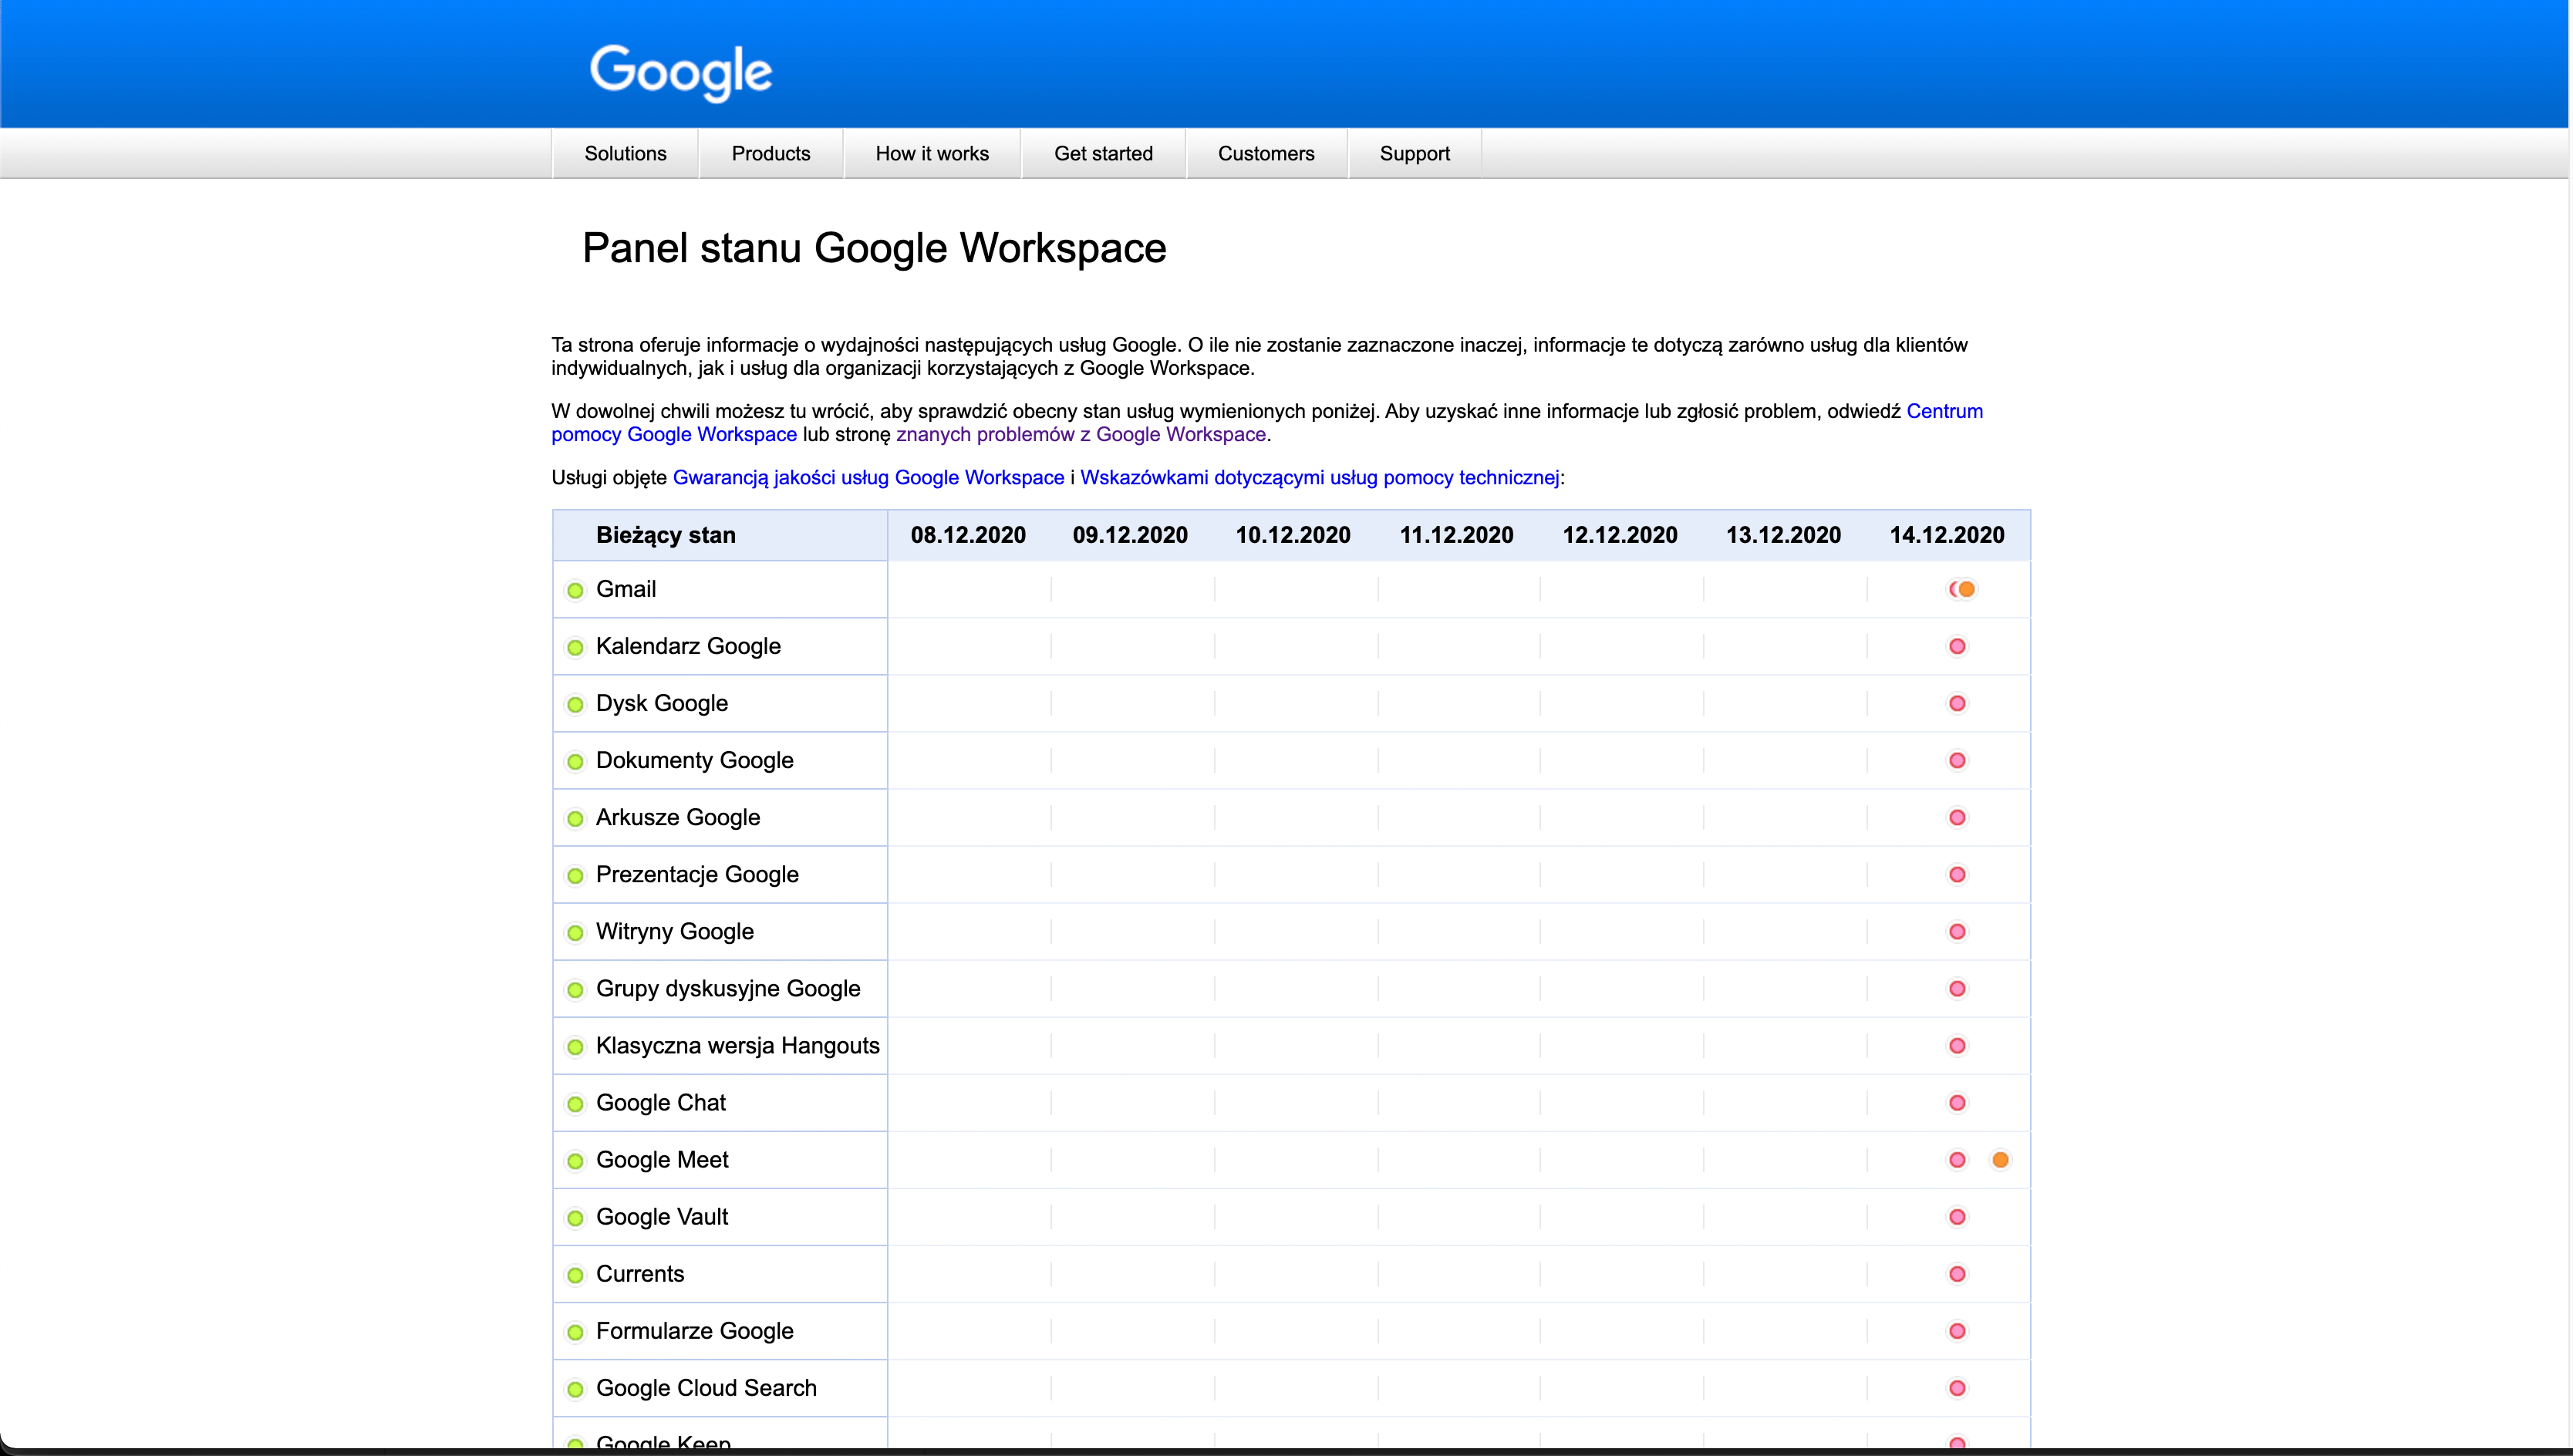Open Grupy dyskusyjne Google red outage marker

pos(1957,988)
